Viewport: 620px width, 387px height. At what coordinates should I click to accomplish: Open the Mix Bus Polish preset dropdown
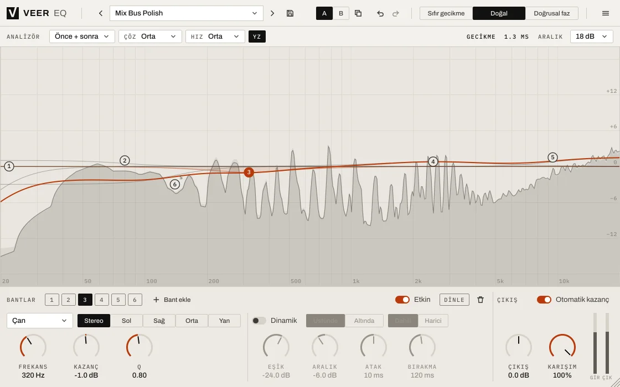point(186,13)
